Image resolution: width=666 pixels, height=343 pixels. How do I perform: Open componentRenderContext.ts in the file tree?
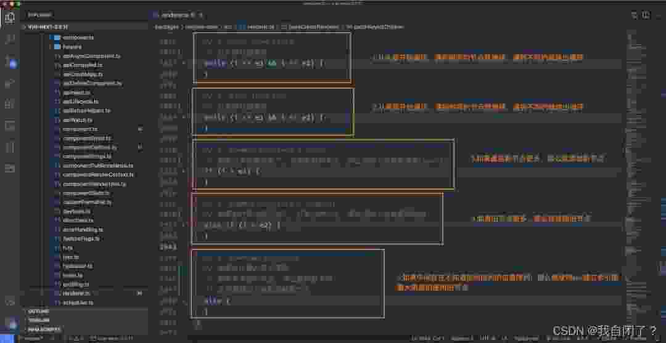click(x=98, y=175)
